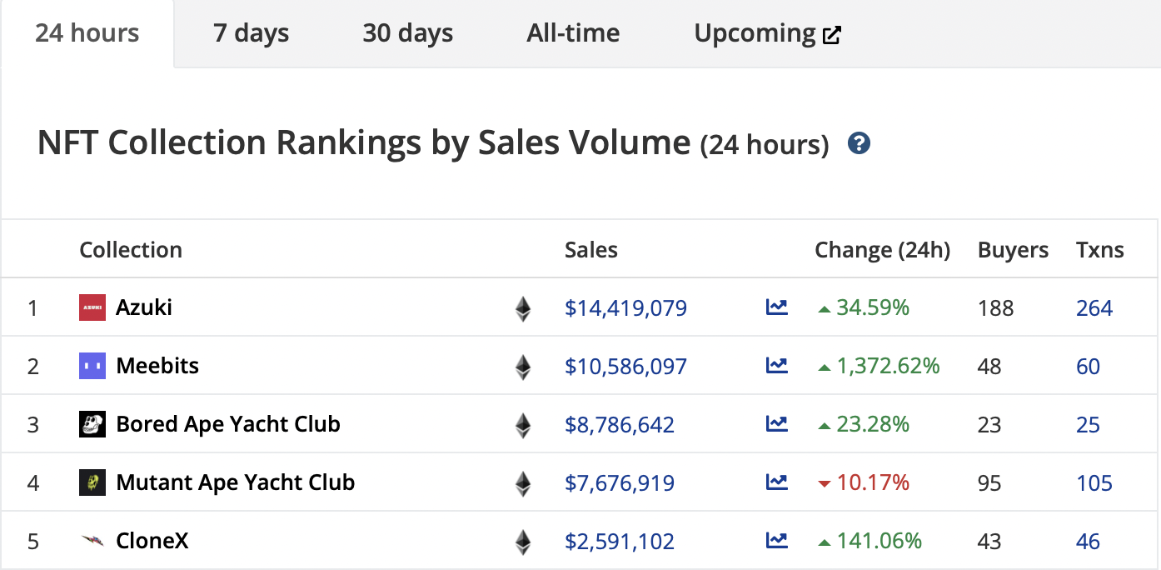Select the Bored Ape Yacht Club logo
1161x570 pixels.
coord(92,423)
